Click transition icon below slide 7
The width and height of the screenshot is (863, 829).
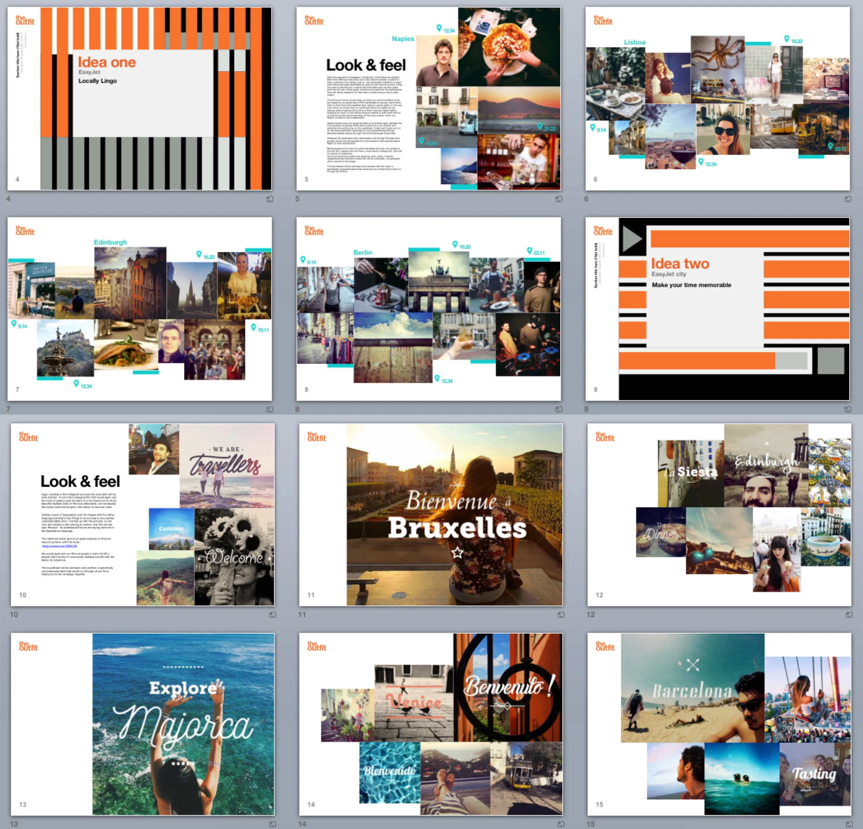pos(270,409)
